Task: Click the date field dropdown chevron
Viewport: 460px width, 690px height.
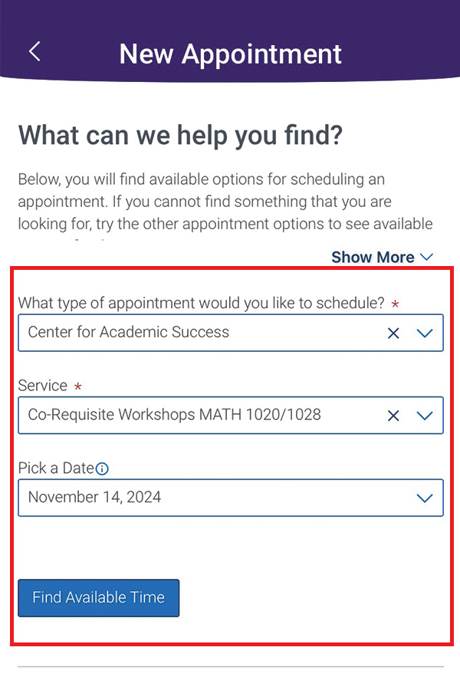Action: (425, 498)
